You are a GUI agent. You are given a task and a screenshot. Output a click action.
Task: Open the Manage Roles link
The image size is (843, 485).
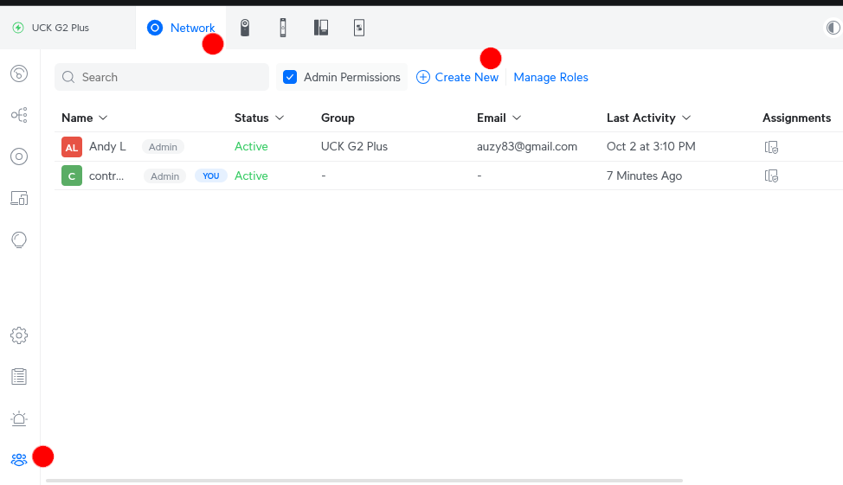tap(550, 77)
